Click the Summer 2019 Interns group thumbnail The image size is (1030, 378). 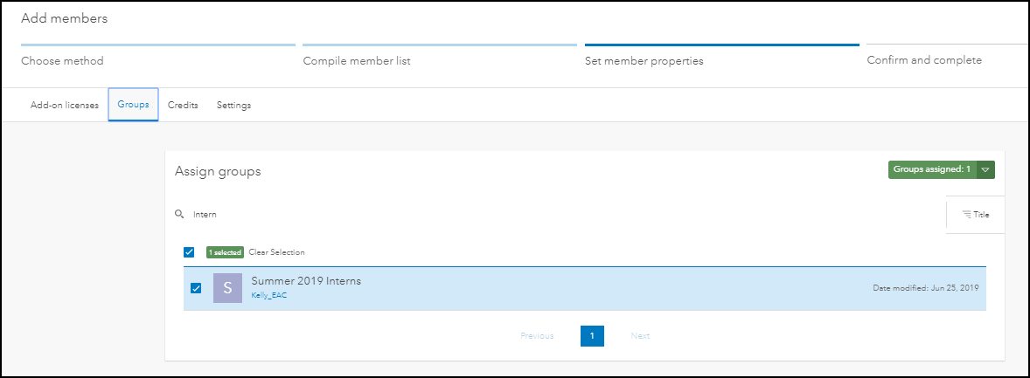click(x=227, y=288)
